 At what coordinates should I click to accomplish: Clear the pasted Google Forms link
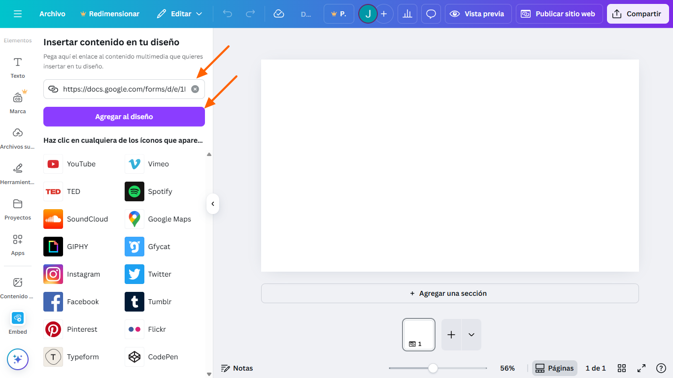[x=195, y=89]
